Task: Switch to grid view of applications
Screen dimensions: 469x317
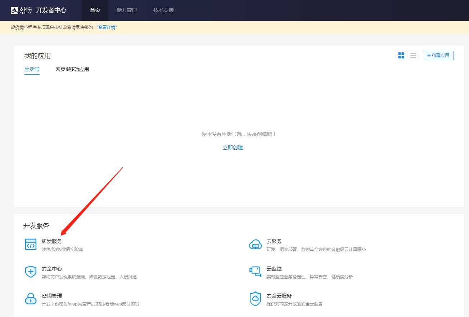Action: 401,56
